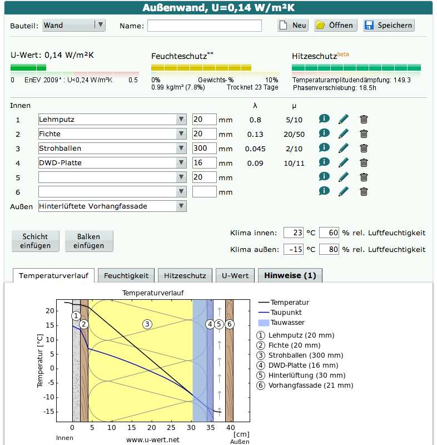The width and height of the screenshot is (437, 445).
Task: Edit the DWD-Platte layer with pencil icon
Action: tap(343, 162)
